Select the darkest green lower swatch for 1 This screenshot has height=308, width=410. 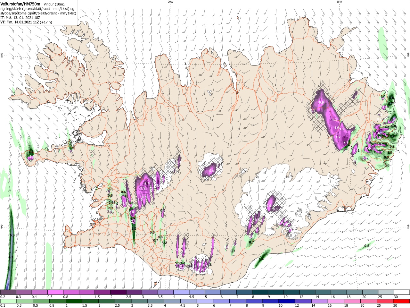pyautogui.click(x=74, y=301)
